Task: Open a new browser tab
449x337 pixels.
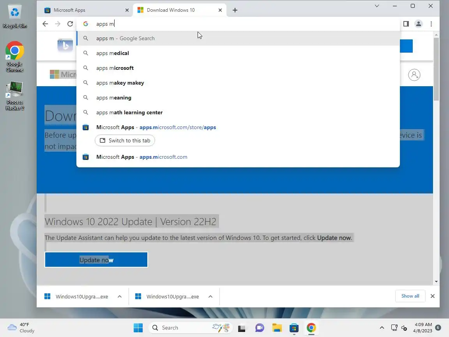Action: pos(235,10)
